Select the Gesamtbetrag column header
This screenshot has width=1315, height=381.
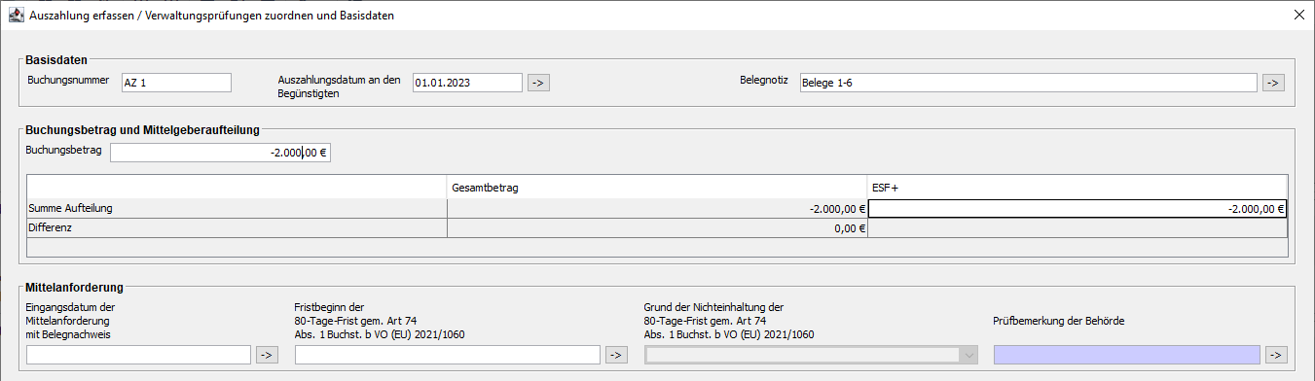pyautogui.click(x=657, y=188)
